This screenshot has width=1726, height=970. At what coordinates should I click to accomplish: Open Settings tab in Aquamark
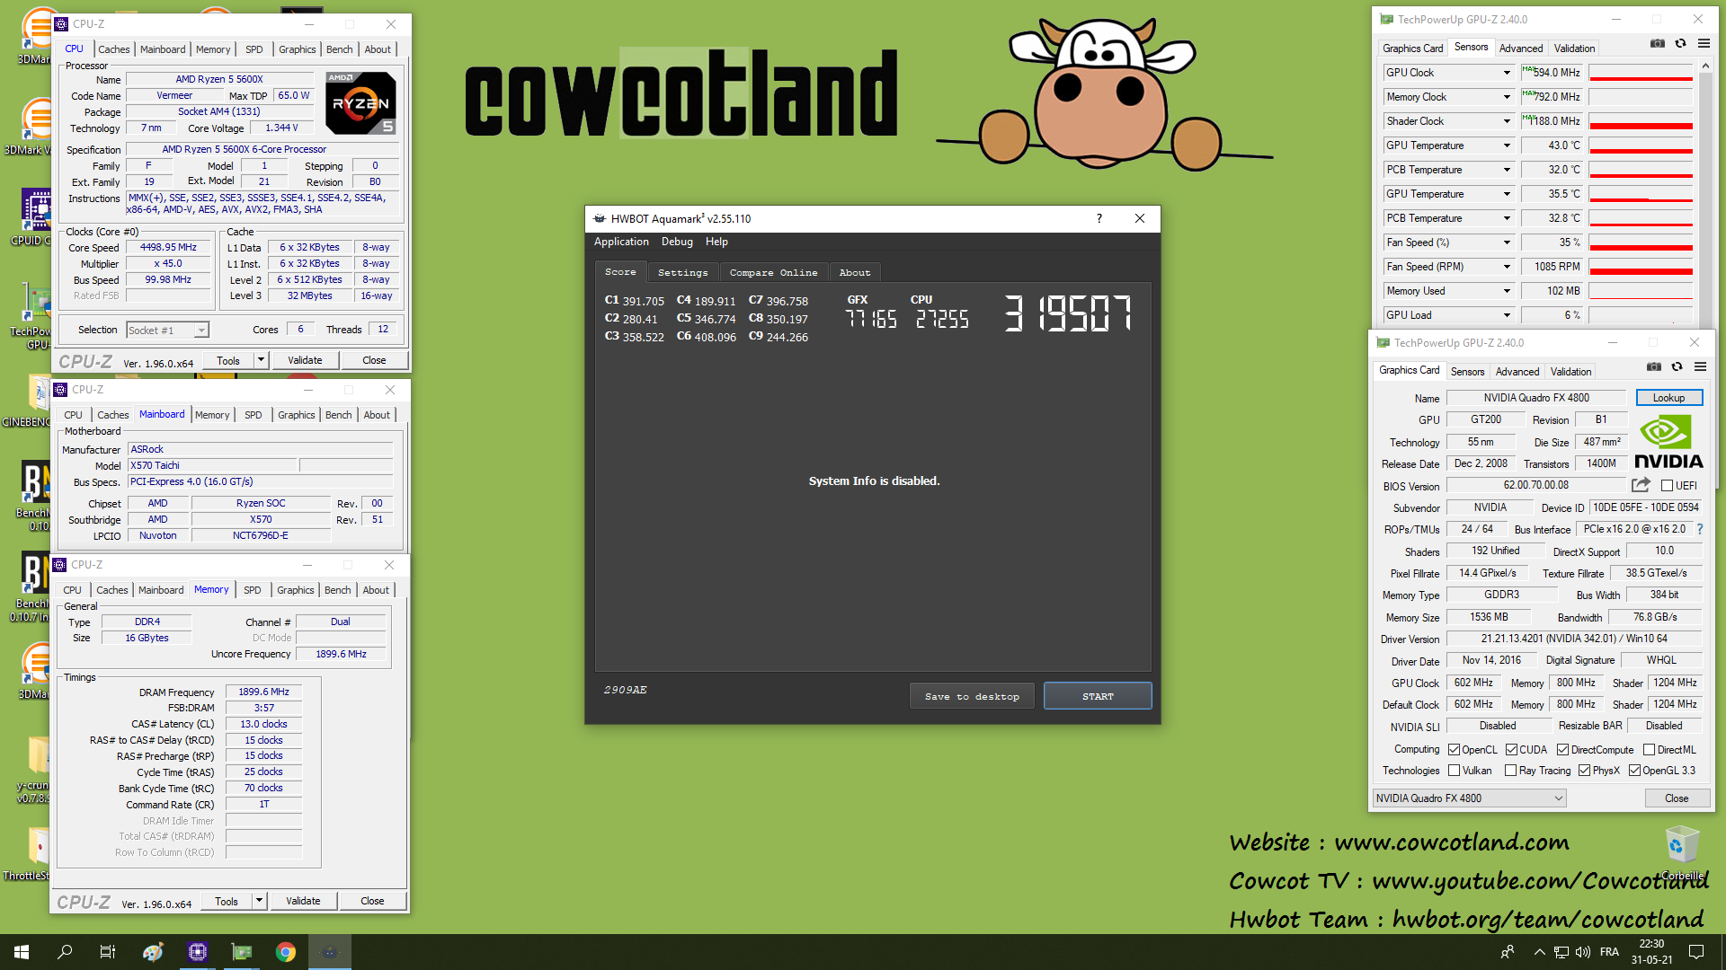pos(682,272)
